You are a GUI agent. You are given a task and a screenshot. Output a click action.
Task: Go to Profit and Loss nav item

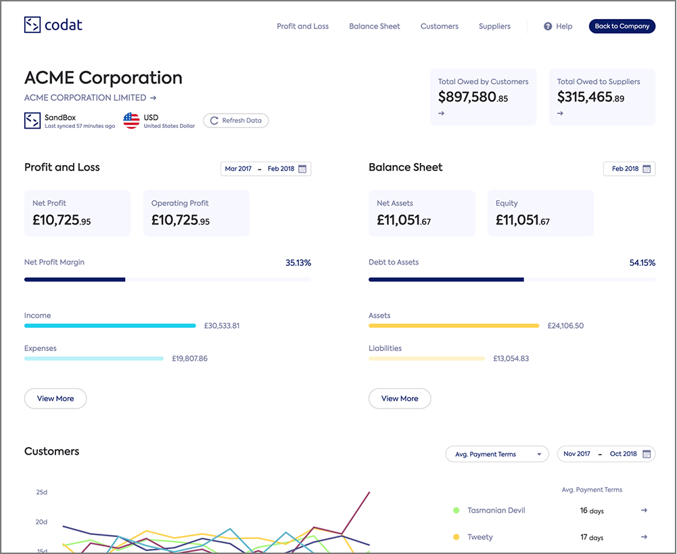click(x=303, y=26)
